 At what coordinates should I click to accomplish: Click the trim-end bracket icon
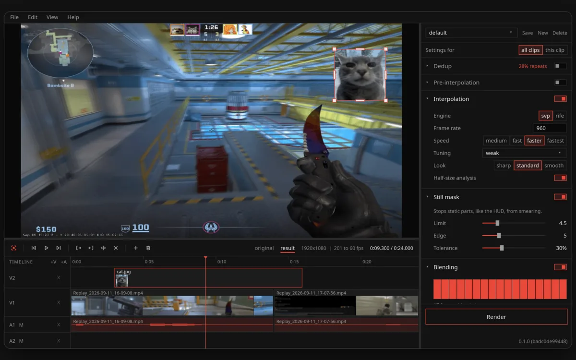pos(91,248)
